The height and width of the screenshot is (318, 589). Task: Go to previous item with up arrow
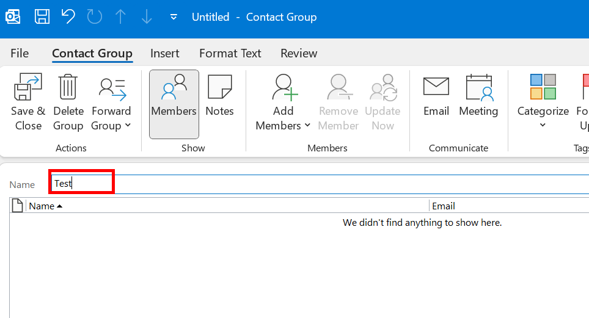pos(120,17)
